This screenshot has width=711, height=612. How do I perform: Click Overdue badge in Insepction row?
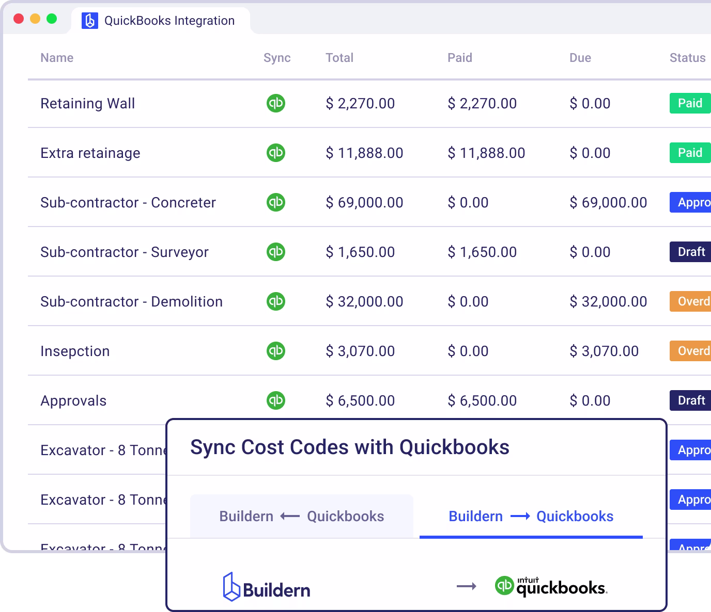click(690, 351)
